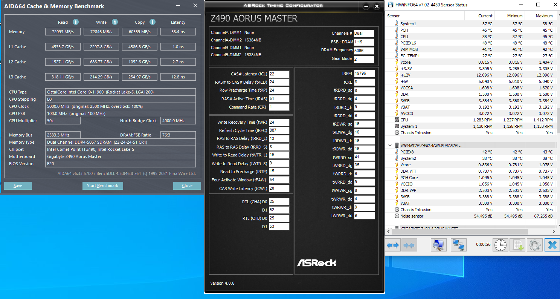Click the info icon next to Read in AIDA64
560x299 pixels.
76,22
